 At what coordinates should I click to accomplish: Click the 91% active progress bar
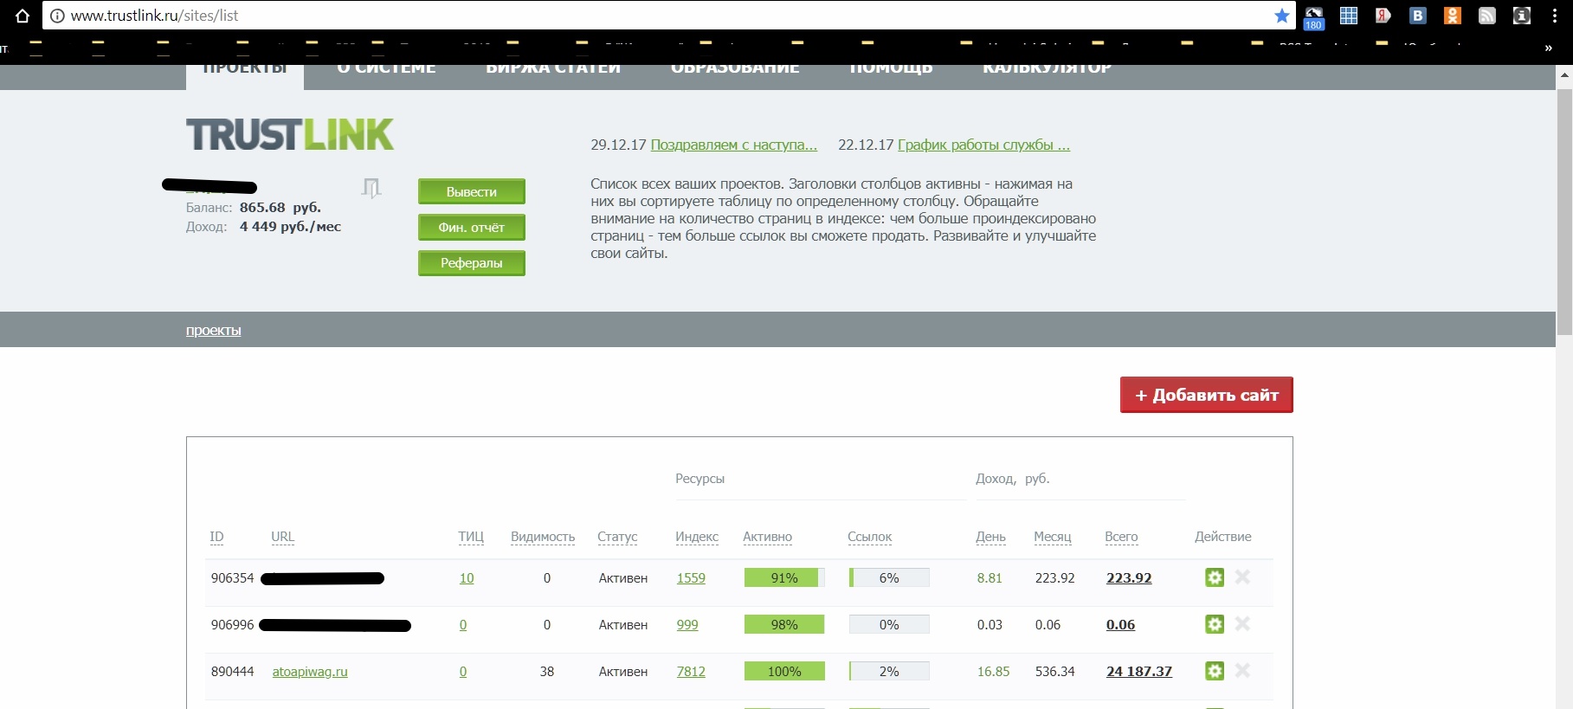[x=784, y=577]
